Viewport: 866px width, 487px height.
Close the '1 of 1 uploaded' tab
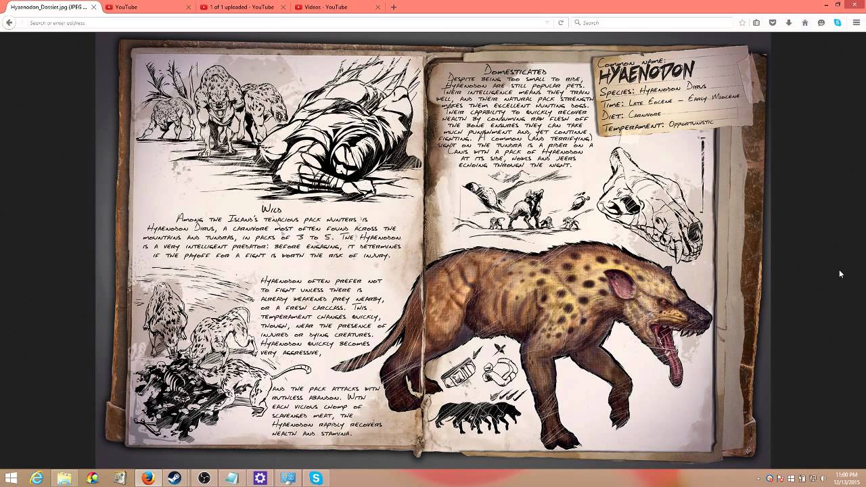283,7
